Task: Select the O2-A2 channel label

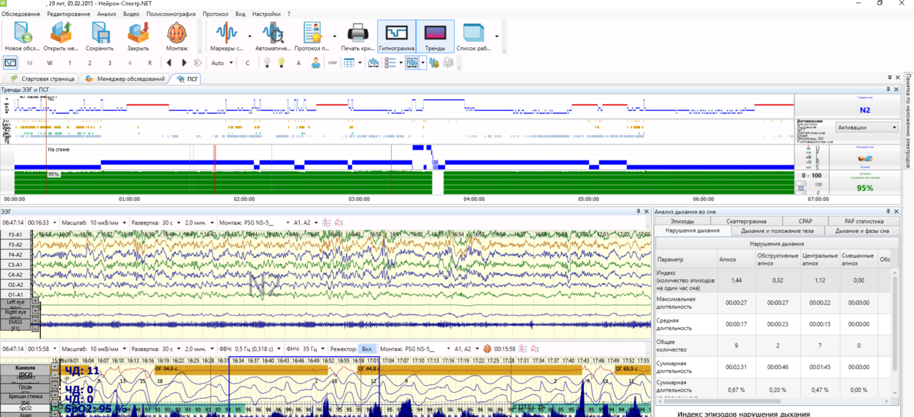Action: pos(15,285)
